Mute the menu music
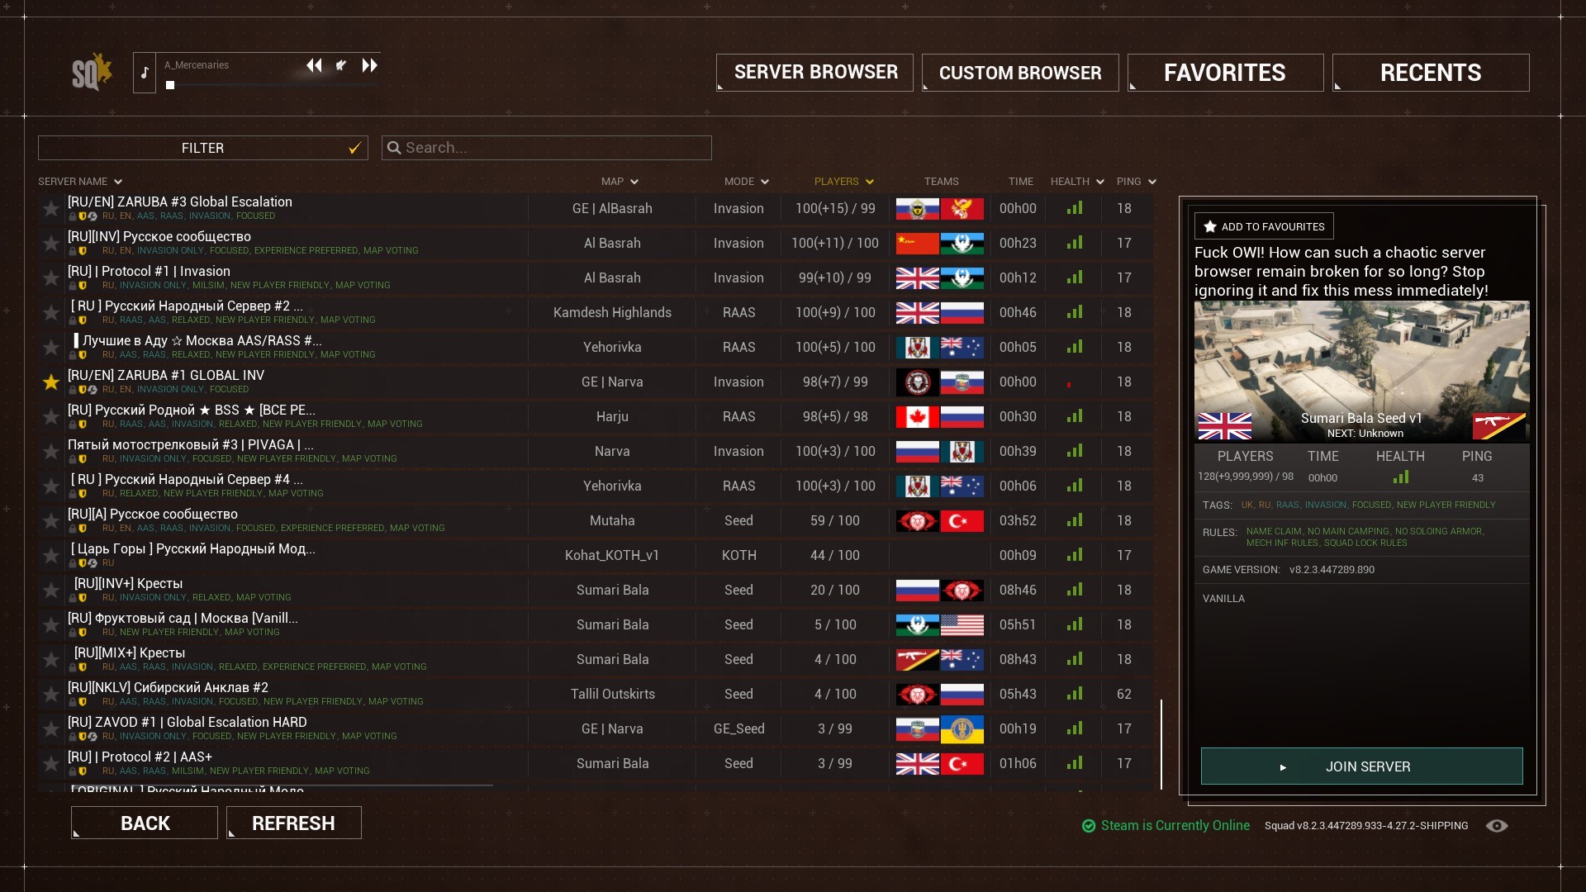 pyautogui.click(x=341, y=65)
